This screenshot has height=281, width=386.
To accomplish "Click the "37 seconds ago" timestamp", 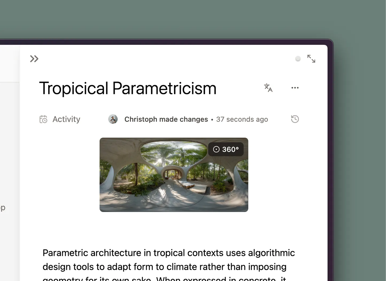I will (x=242, y=119).
